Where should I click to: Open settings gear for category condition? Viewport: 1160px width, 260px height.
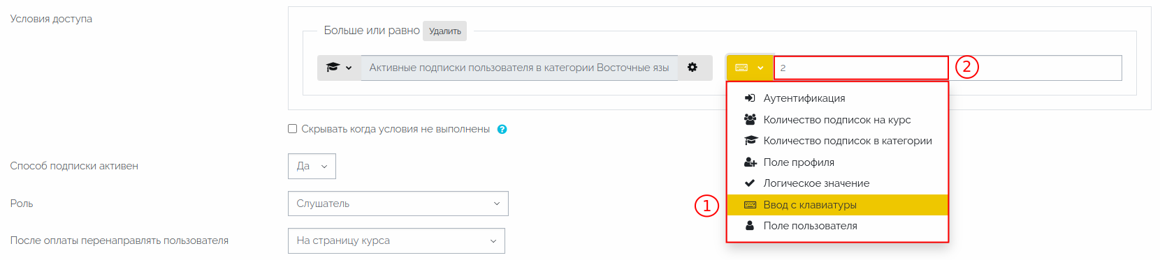tap(693, 68)
